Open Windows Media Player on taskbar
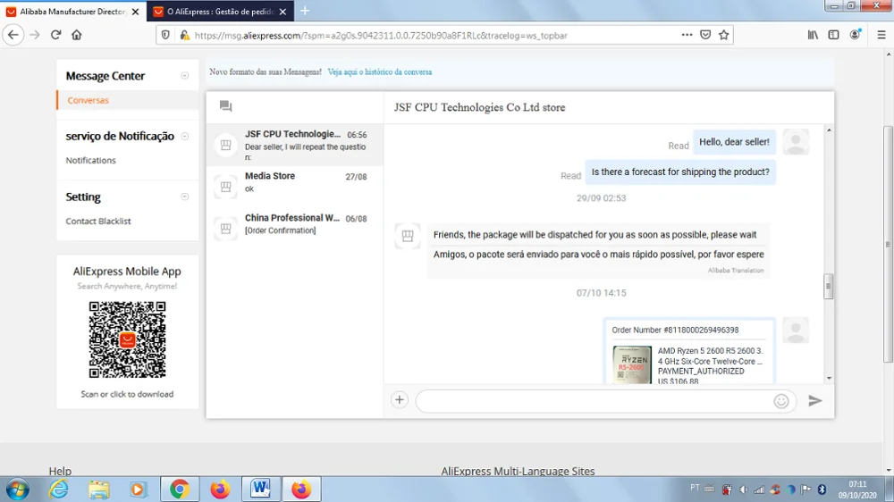The height and width of the screenshot is (502, 894). tap(138, 489)
